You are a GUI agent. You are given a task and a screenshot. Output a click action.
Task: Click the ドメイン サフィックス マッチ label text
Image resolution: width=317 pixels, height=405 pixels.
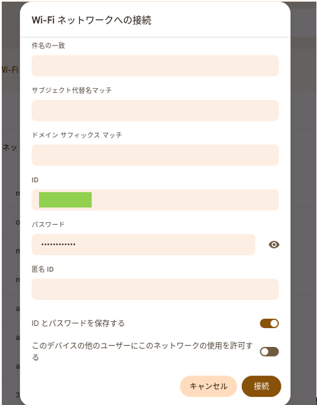click(x=77, y=135)
